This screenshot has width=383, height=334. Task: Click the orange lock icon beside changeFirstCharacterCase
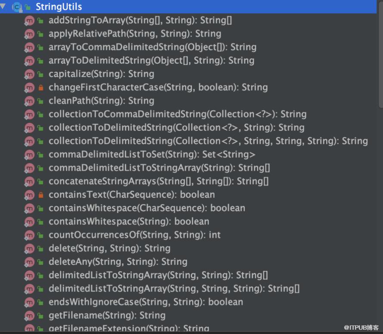pos(41,87)
